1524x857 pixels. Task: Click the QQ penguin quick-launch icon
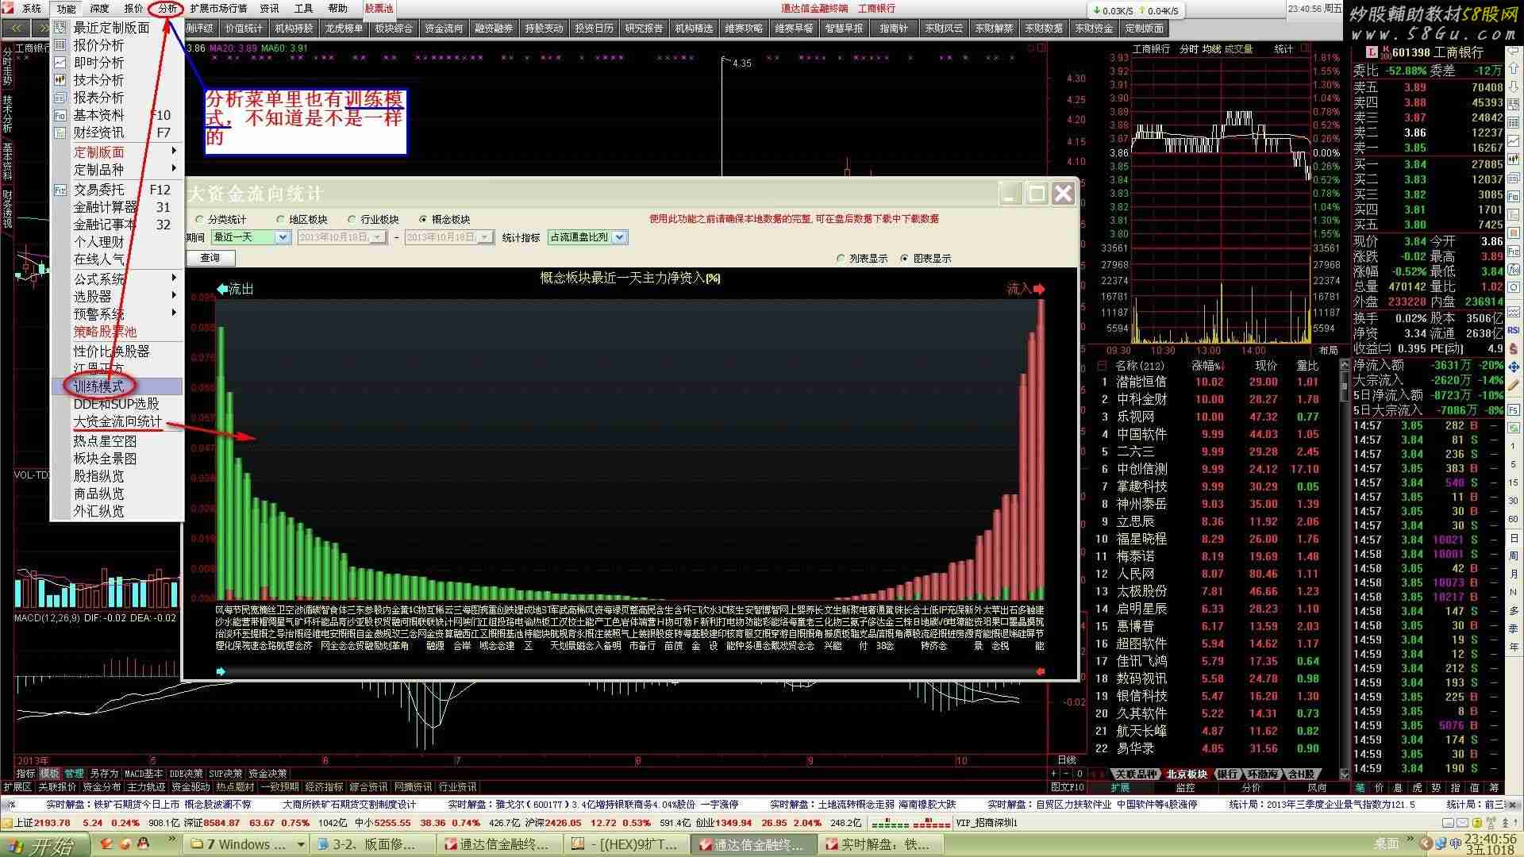tap(144, 844)
